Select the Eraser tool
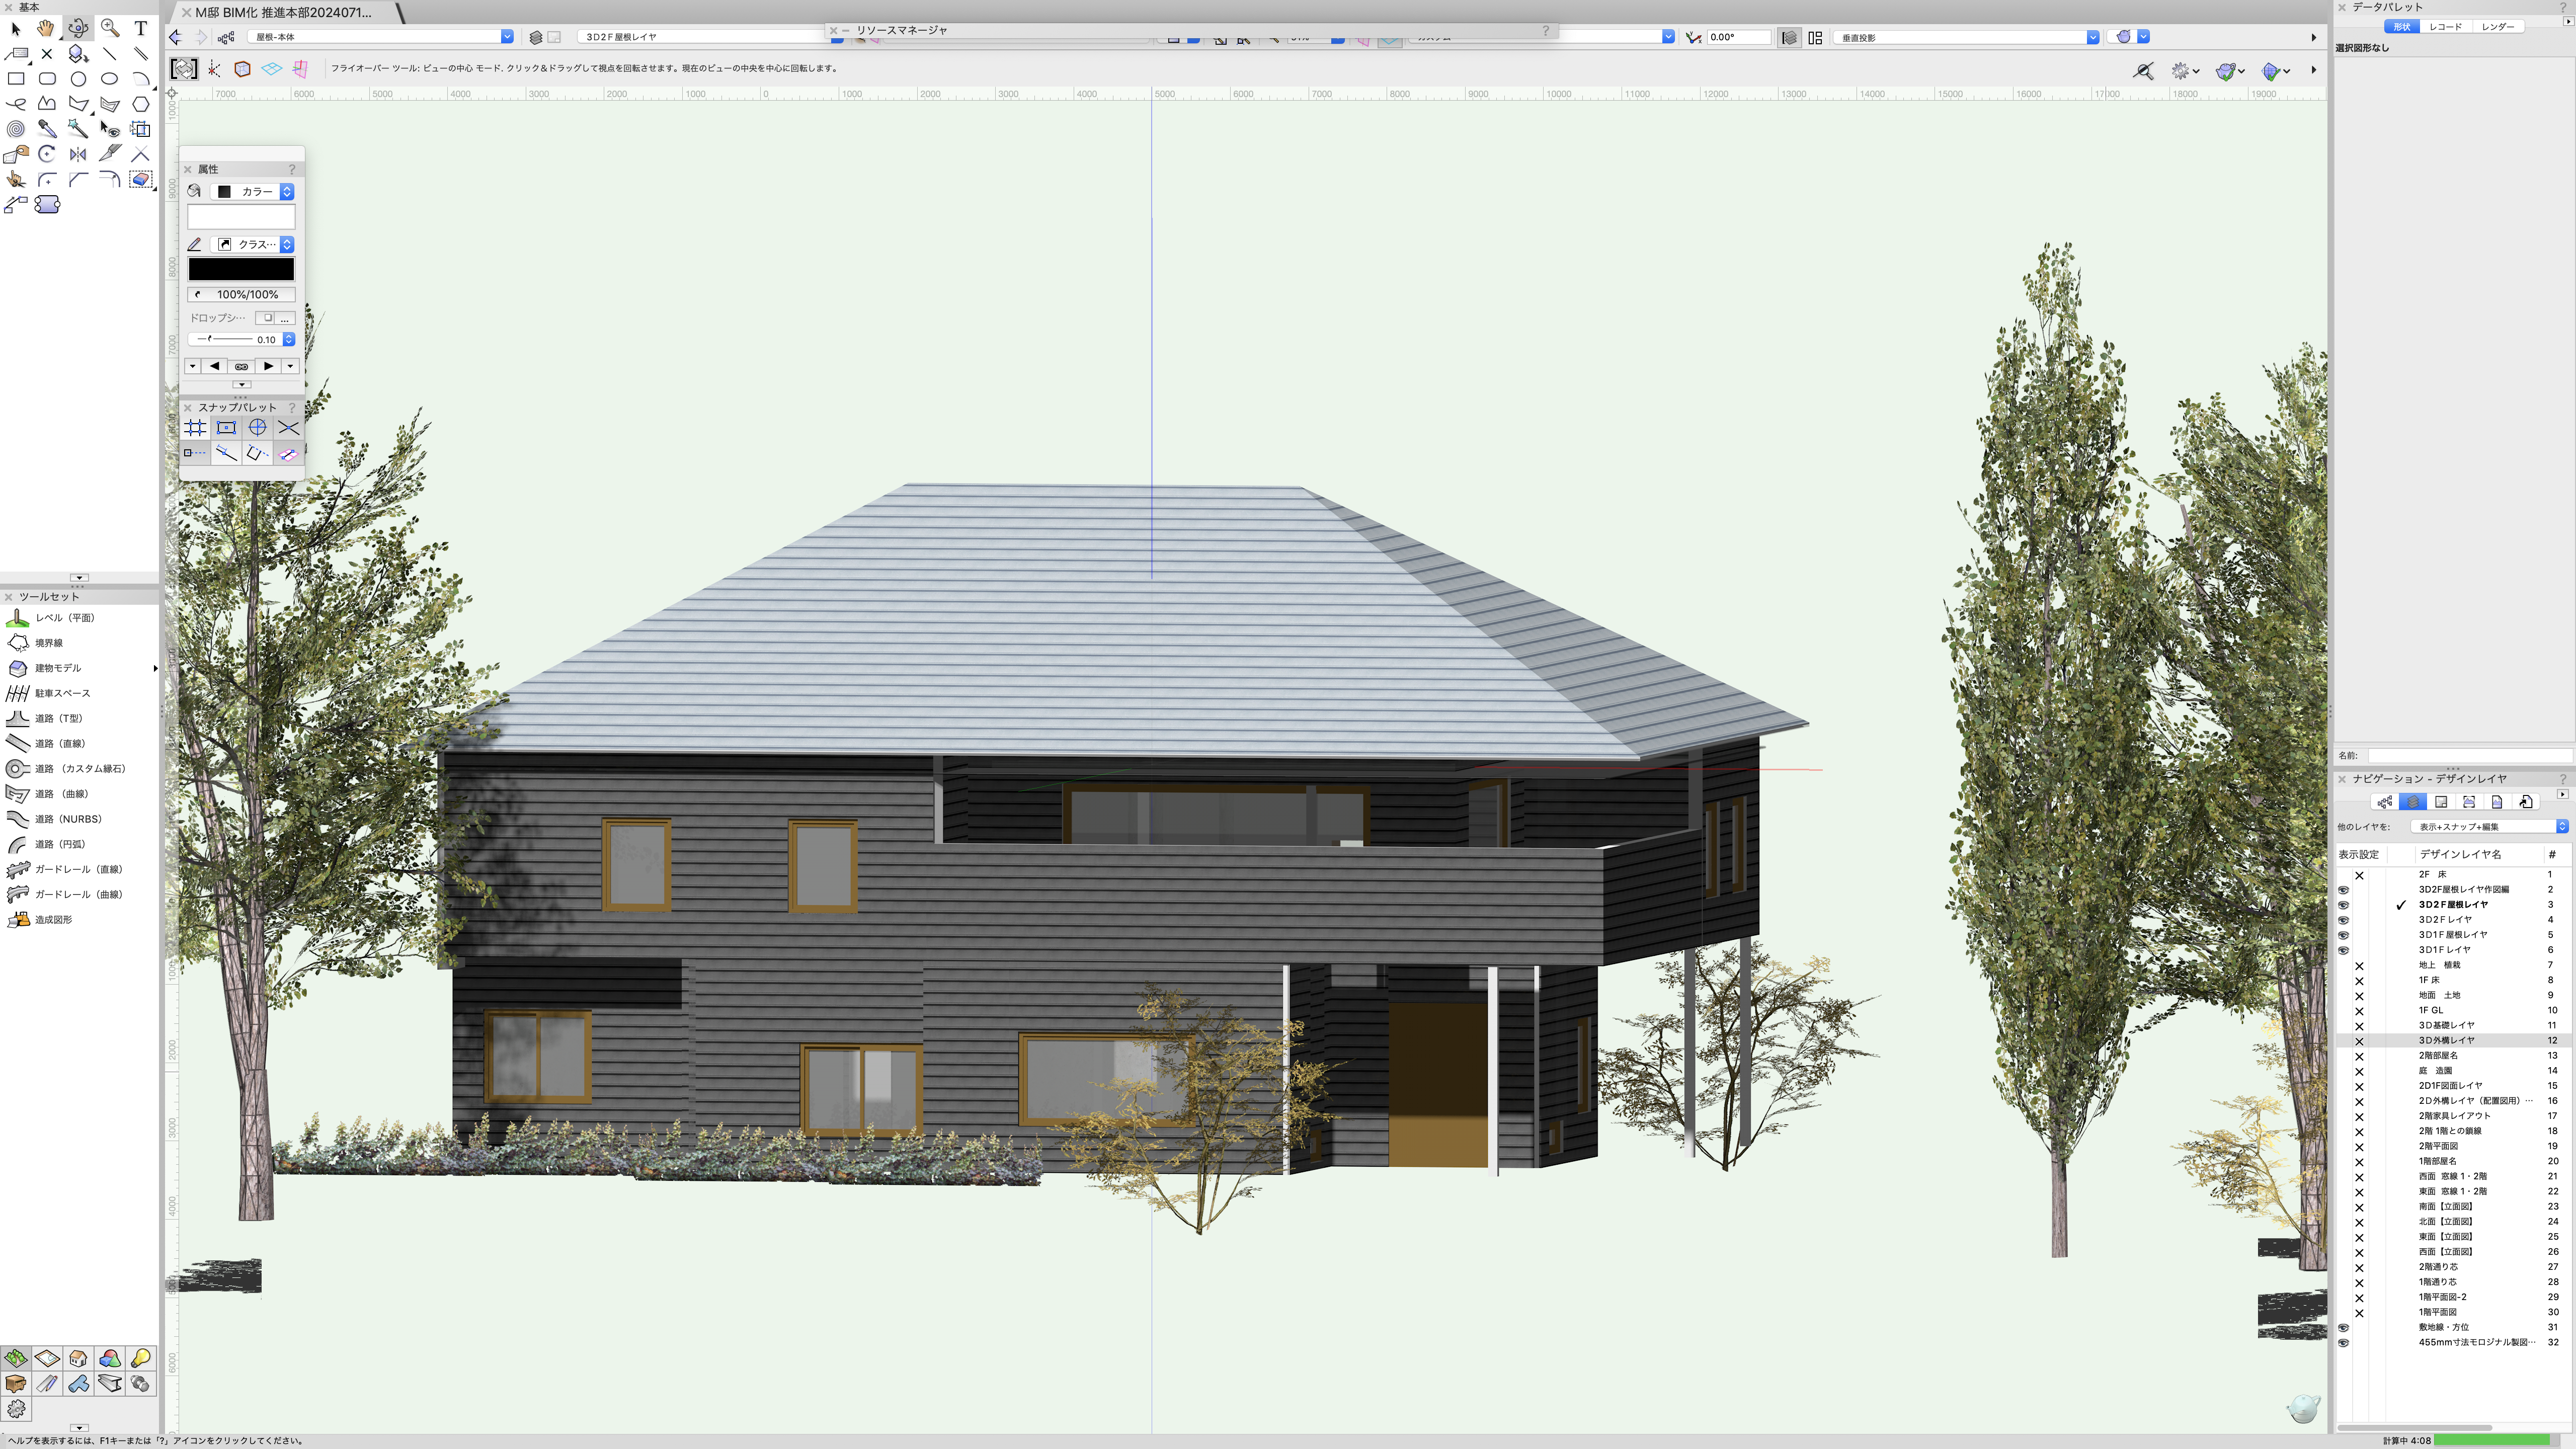Viewport: 2576px width, 1449px height. 141,179
